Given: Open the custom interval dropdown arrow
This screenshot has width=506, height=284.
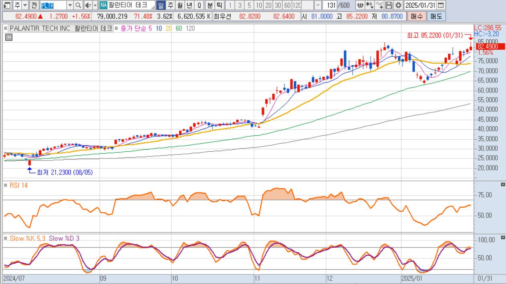Looking at the screenshot, I should tap(318, 5).
